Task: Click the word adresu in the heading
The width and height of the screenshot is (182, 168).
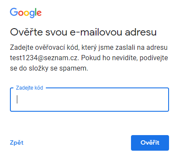Action: tap(140, 32)
